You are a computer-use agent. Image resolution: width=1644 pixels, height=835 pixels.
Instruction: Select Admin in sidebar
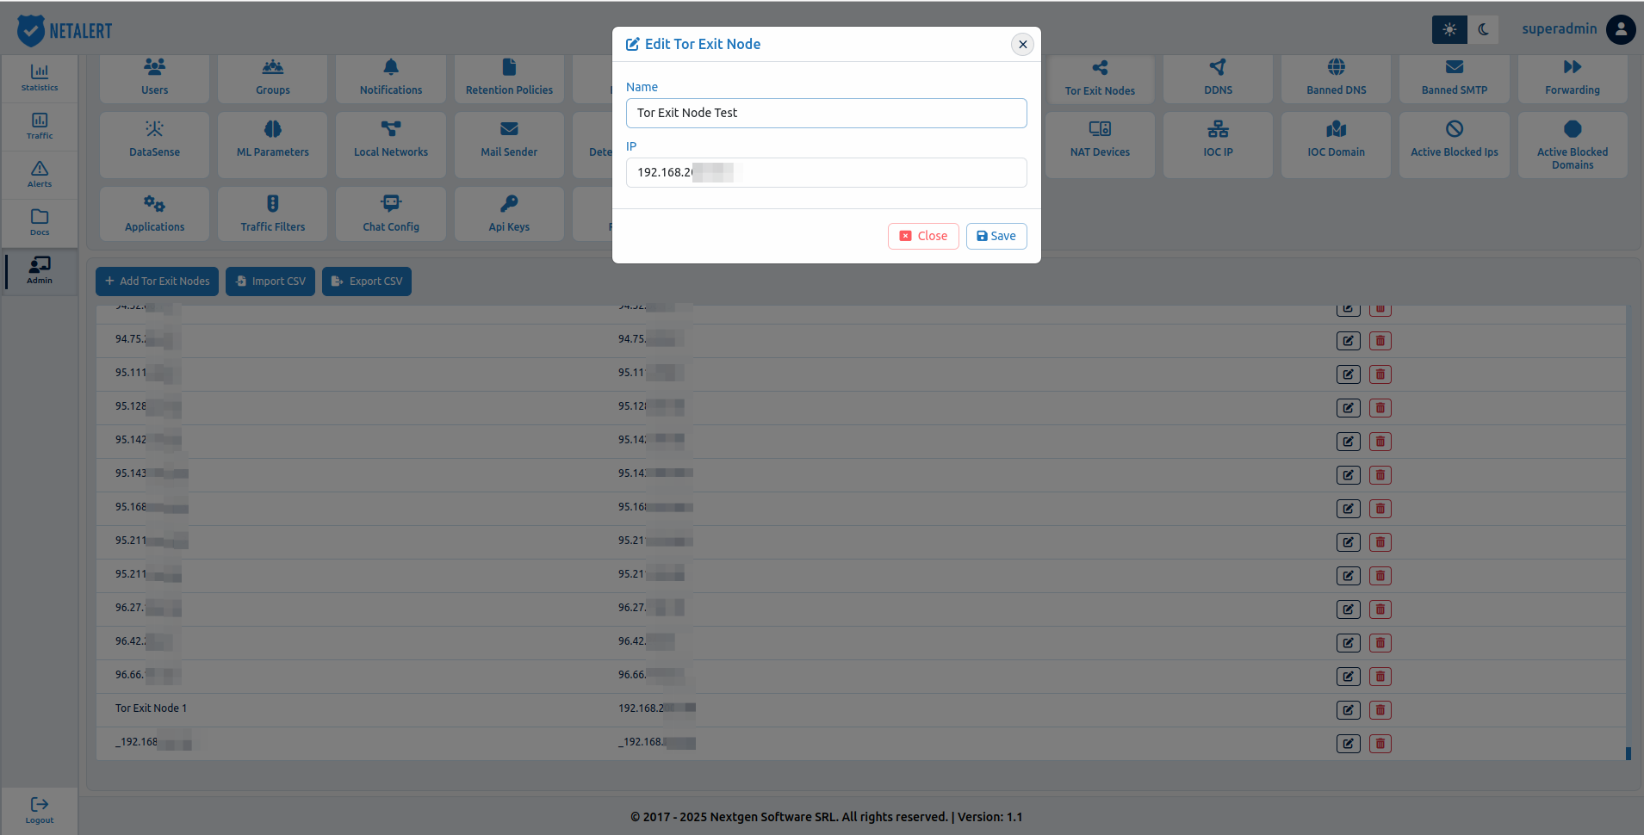40,271
